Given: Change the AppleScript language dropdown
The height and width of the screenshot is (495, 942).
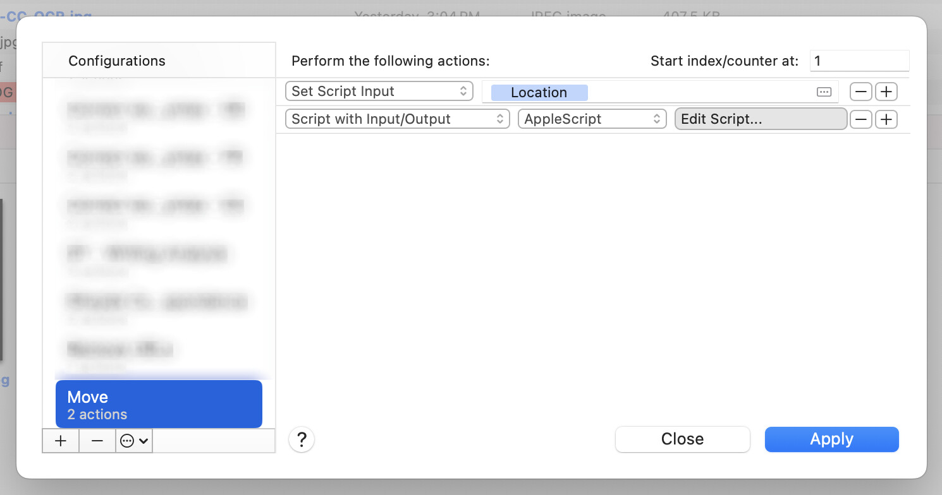Looking at the screenshot, I should coord(592,119).
